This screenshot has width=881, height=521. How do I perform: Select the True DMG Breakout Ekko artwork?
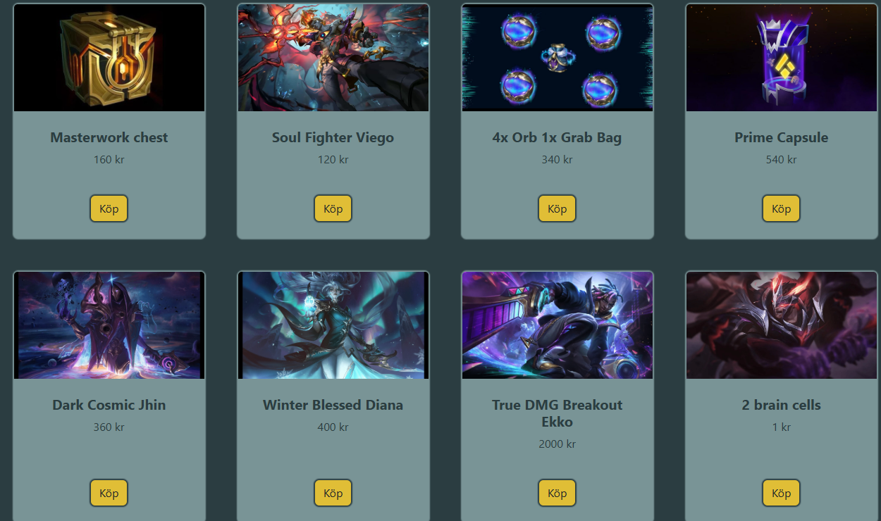click(x=557, y=325)
